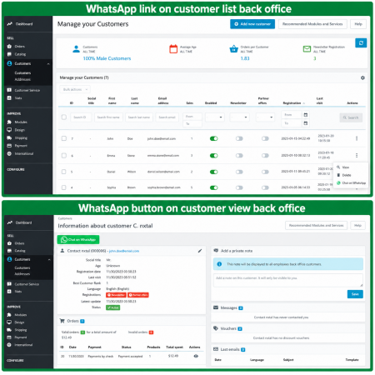Tick the checkbox for customer ID 5
375x375 pixels.
[x=64, y=172]
